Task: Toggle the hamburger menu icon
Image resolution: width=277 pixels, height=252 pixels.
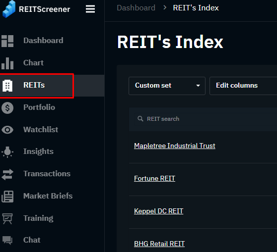Action: [90, 9]
